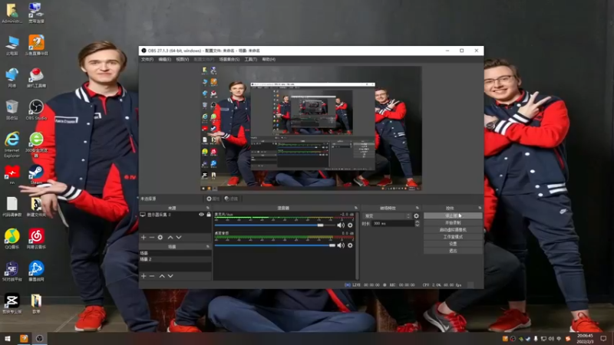Open the 360 secure browser shortcut

click(x=36, y=145)
